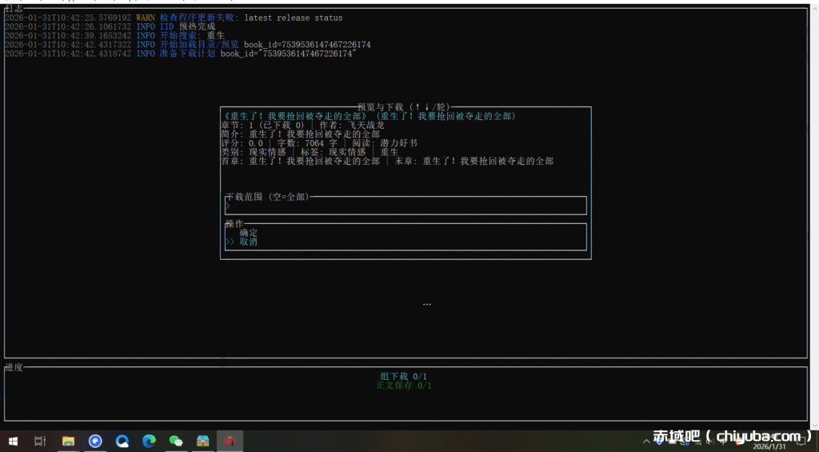Viewport: 819px width, 452px height.
Task: Open File Explorer from the taskbar
Action: (68, 441)
